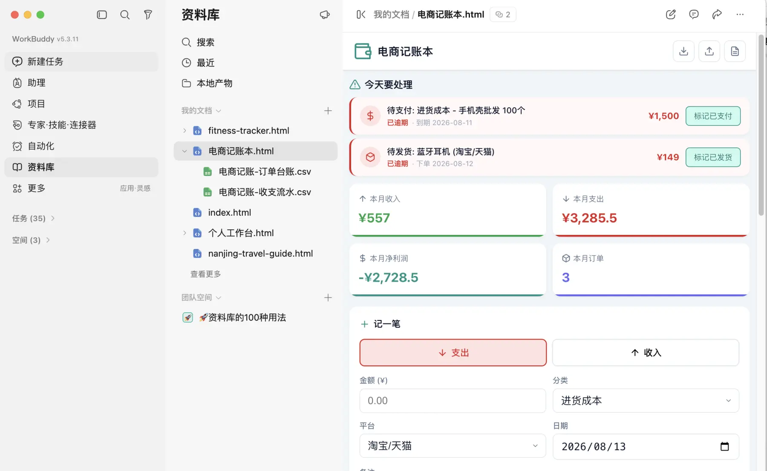
Task: Open the comments bubble icon
Action: (694, 14)
